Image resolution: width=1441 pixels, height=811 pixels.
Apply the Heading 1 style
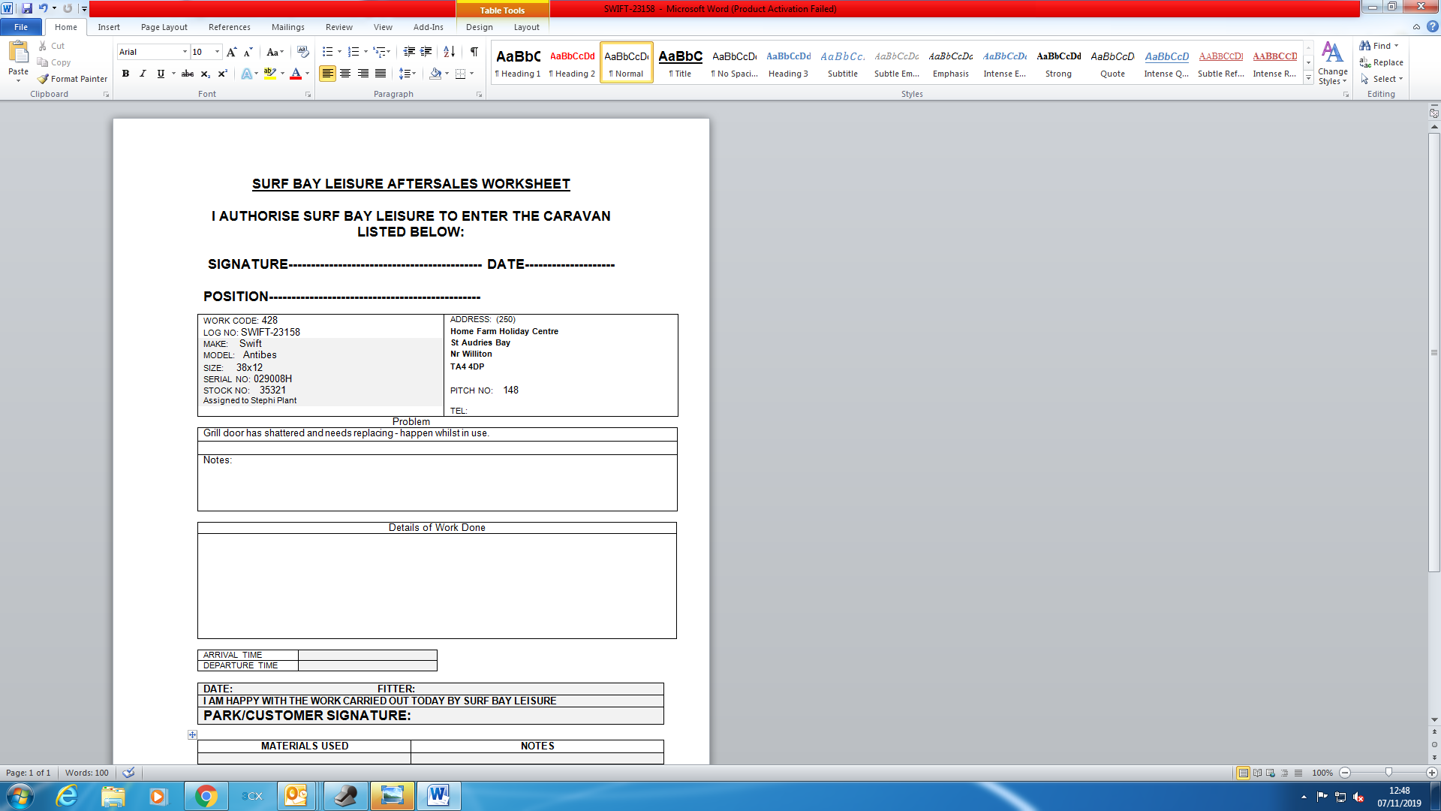[518, 62]
